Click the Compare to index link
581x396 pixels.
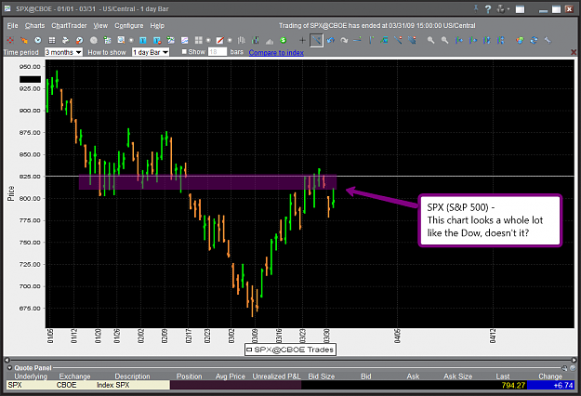[276, 53]
